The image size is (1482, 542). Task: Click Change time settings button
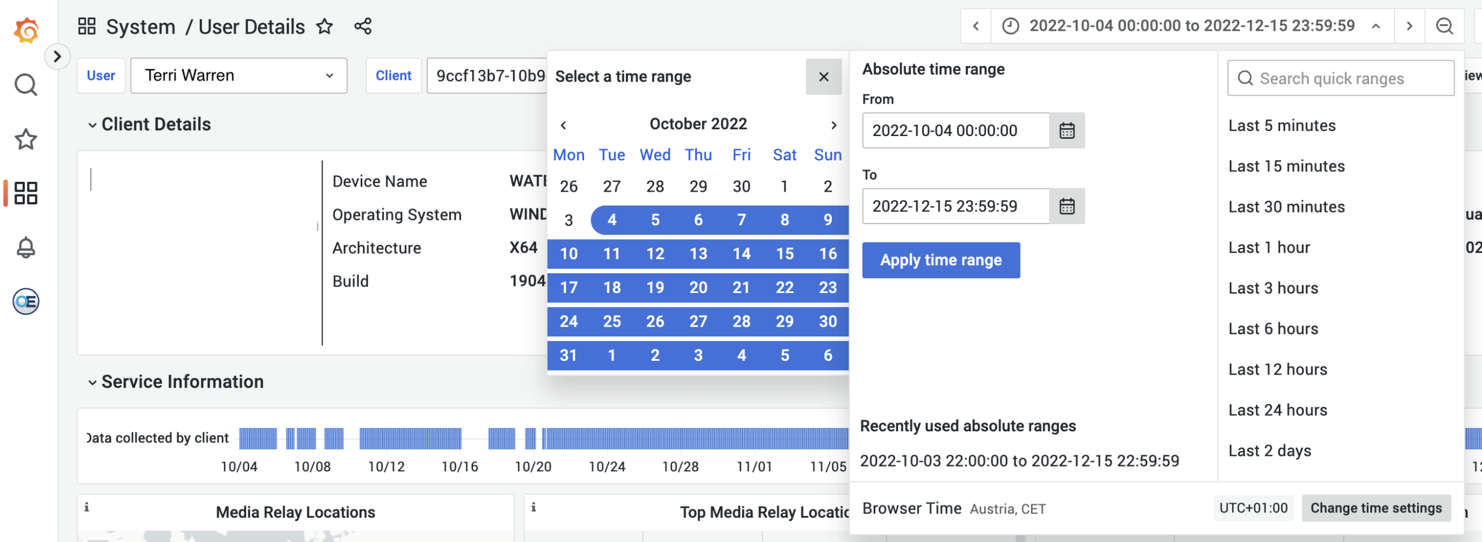click(1375, 508)
